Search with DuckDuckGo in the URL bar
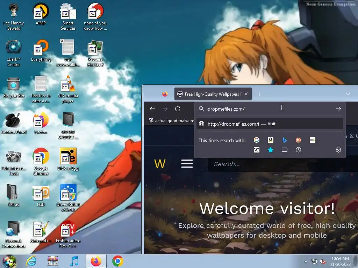This screenshot has height=268, width=358. tap(299, 140)
